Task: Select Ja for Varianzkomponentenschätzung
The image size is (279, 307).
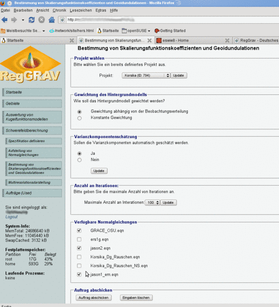Action: point(80,153)
